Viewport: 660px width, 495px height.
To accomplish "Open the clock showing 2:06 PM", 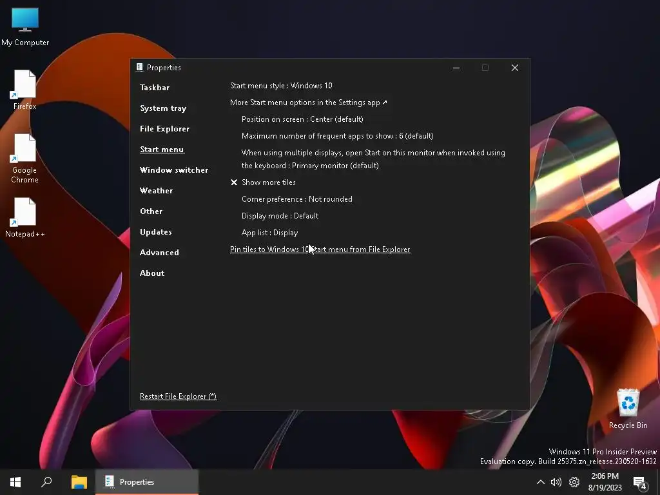I will [605, 482].
